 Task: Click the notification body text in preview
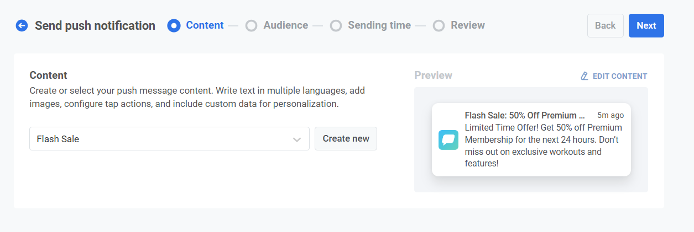(x=542, y=145)
